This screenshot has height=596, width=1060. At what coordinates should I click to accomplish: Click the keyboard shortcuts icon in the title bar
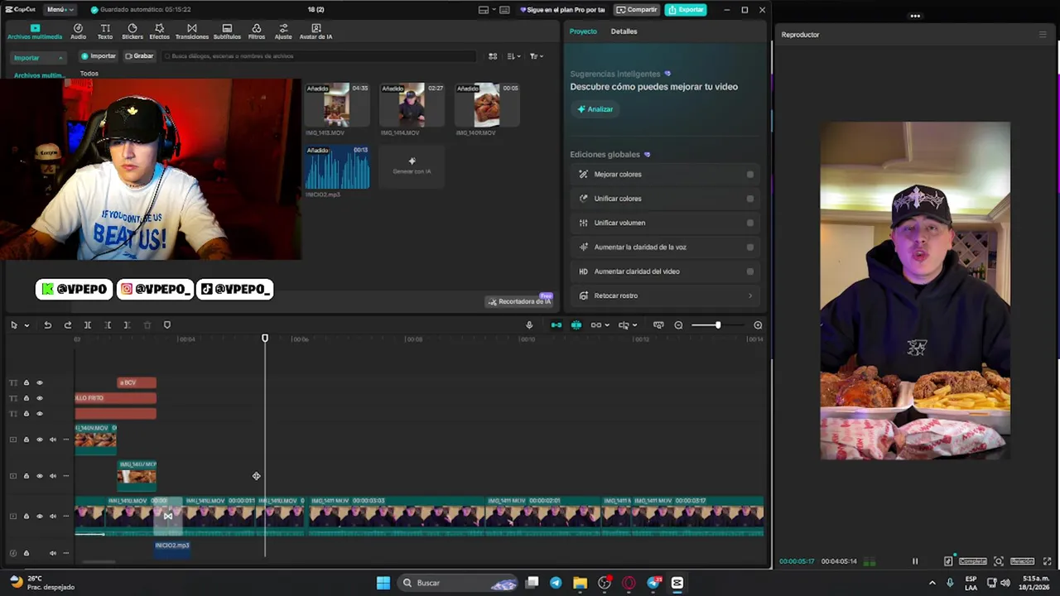click(x=504, y=10)
